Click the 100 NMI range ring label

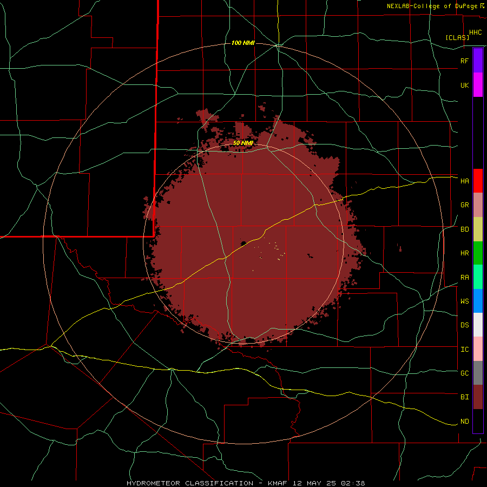[243, 43]
